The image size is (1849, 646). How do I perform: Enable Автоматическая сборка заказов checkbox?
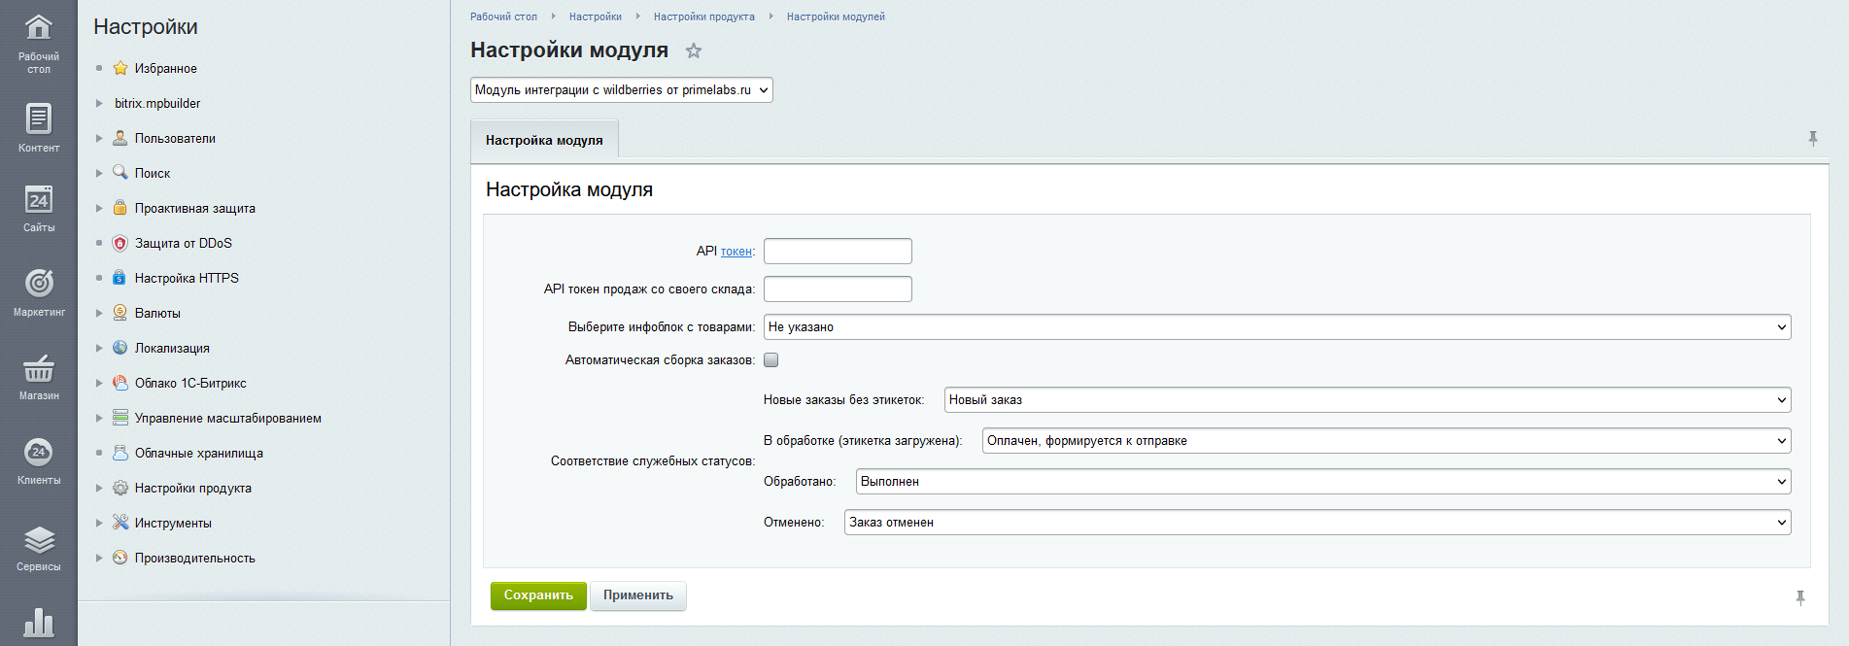coord(771,360)
